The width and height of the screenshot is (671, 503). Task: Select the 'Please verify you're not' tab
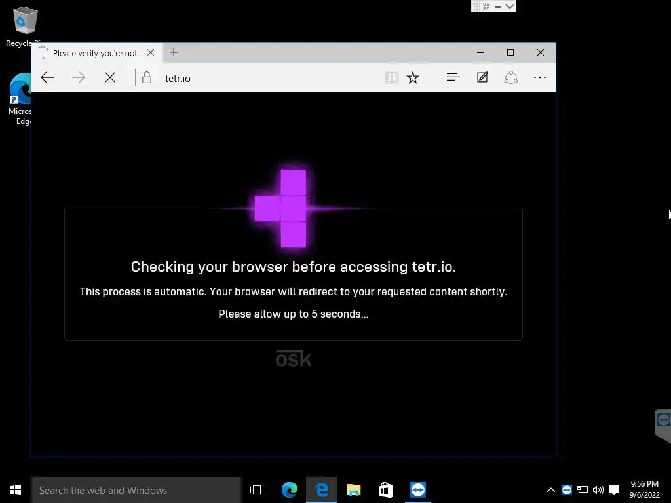coord(97,53)
